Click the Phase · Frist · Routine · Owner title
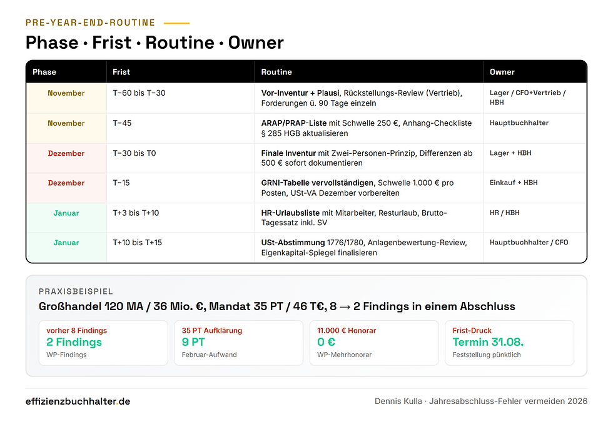 (x=155, y=43)
